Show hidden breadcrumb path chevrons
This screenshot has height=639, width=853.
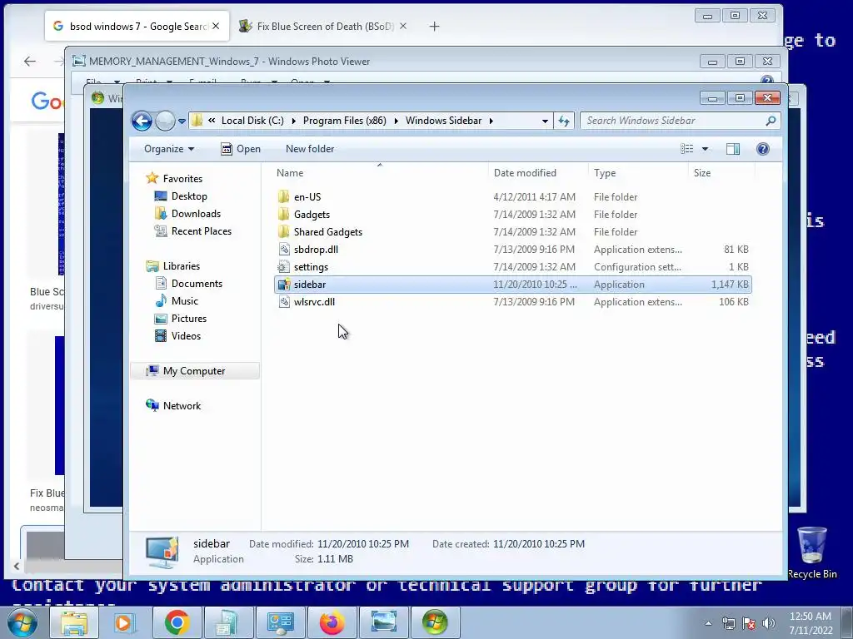pos(211,121)
